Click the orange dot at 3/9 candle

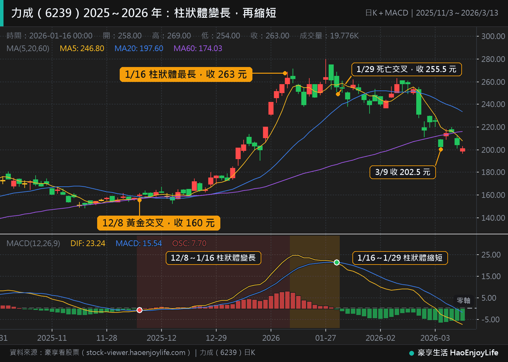pyautogui.click(x=441, y=150)
